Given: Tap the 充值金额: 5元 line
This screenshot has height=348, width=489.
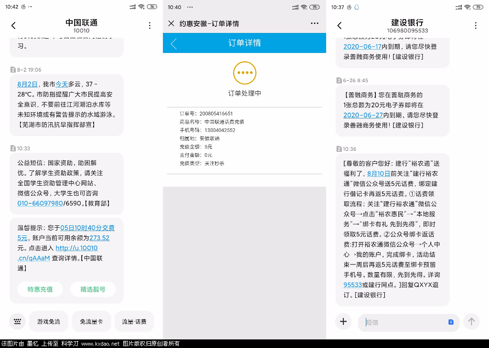Looking at the screenshot, I should point(196,147).
